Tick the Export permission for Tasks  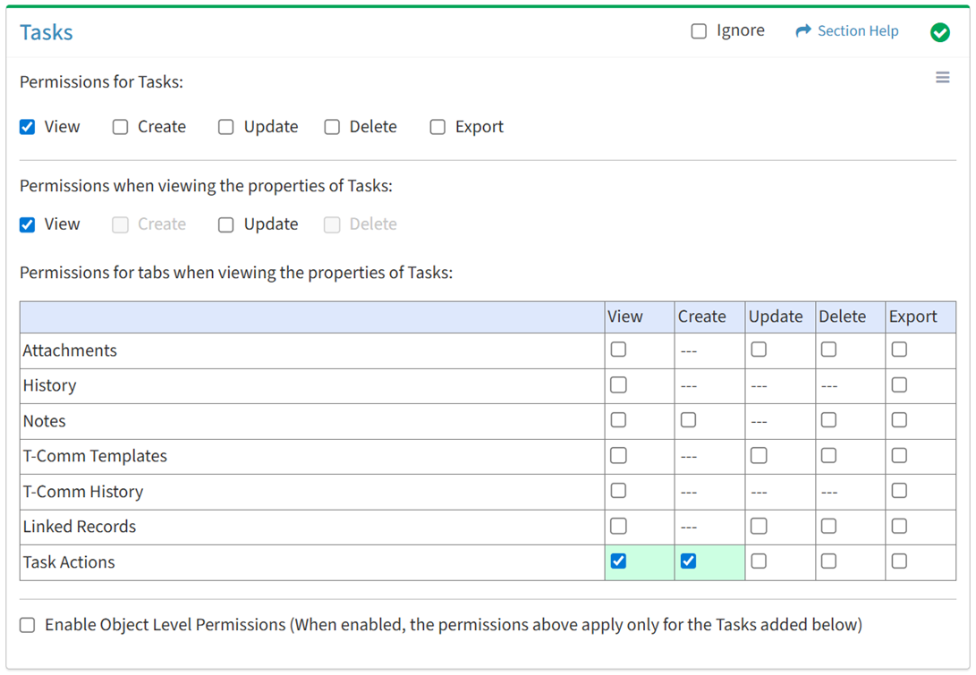pyautogui.click(x=437, y=127)
